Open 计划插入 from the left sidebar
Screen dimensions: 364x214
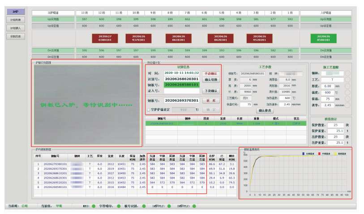(x=15, y=28)
